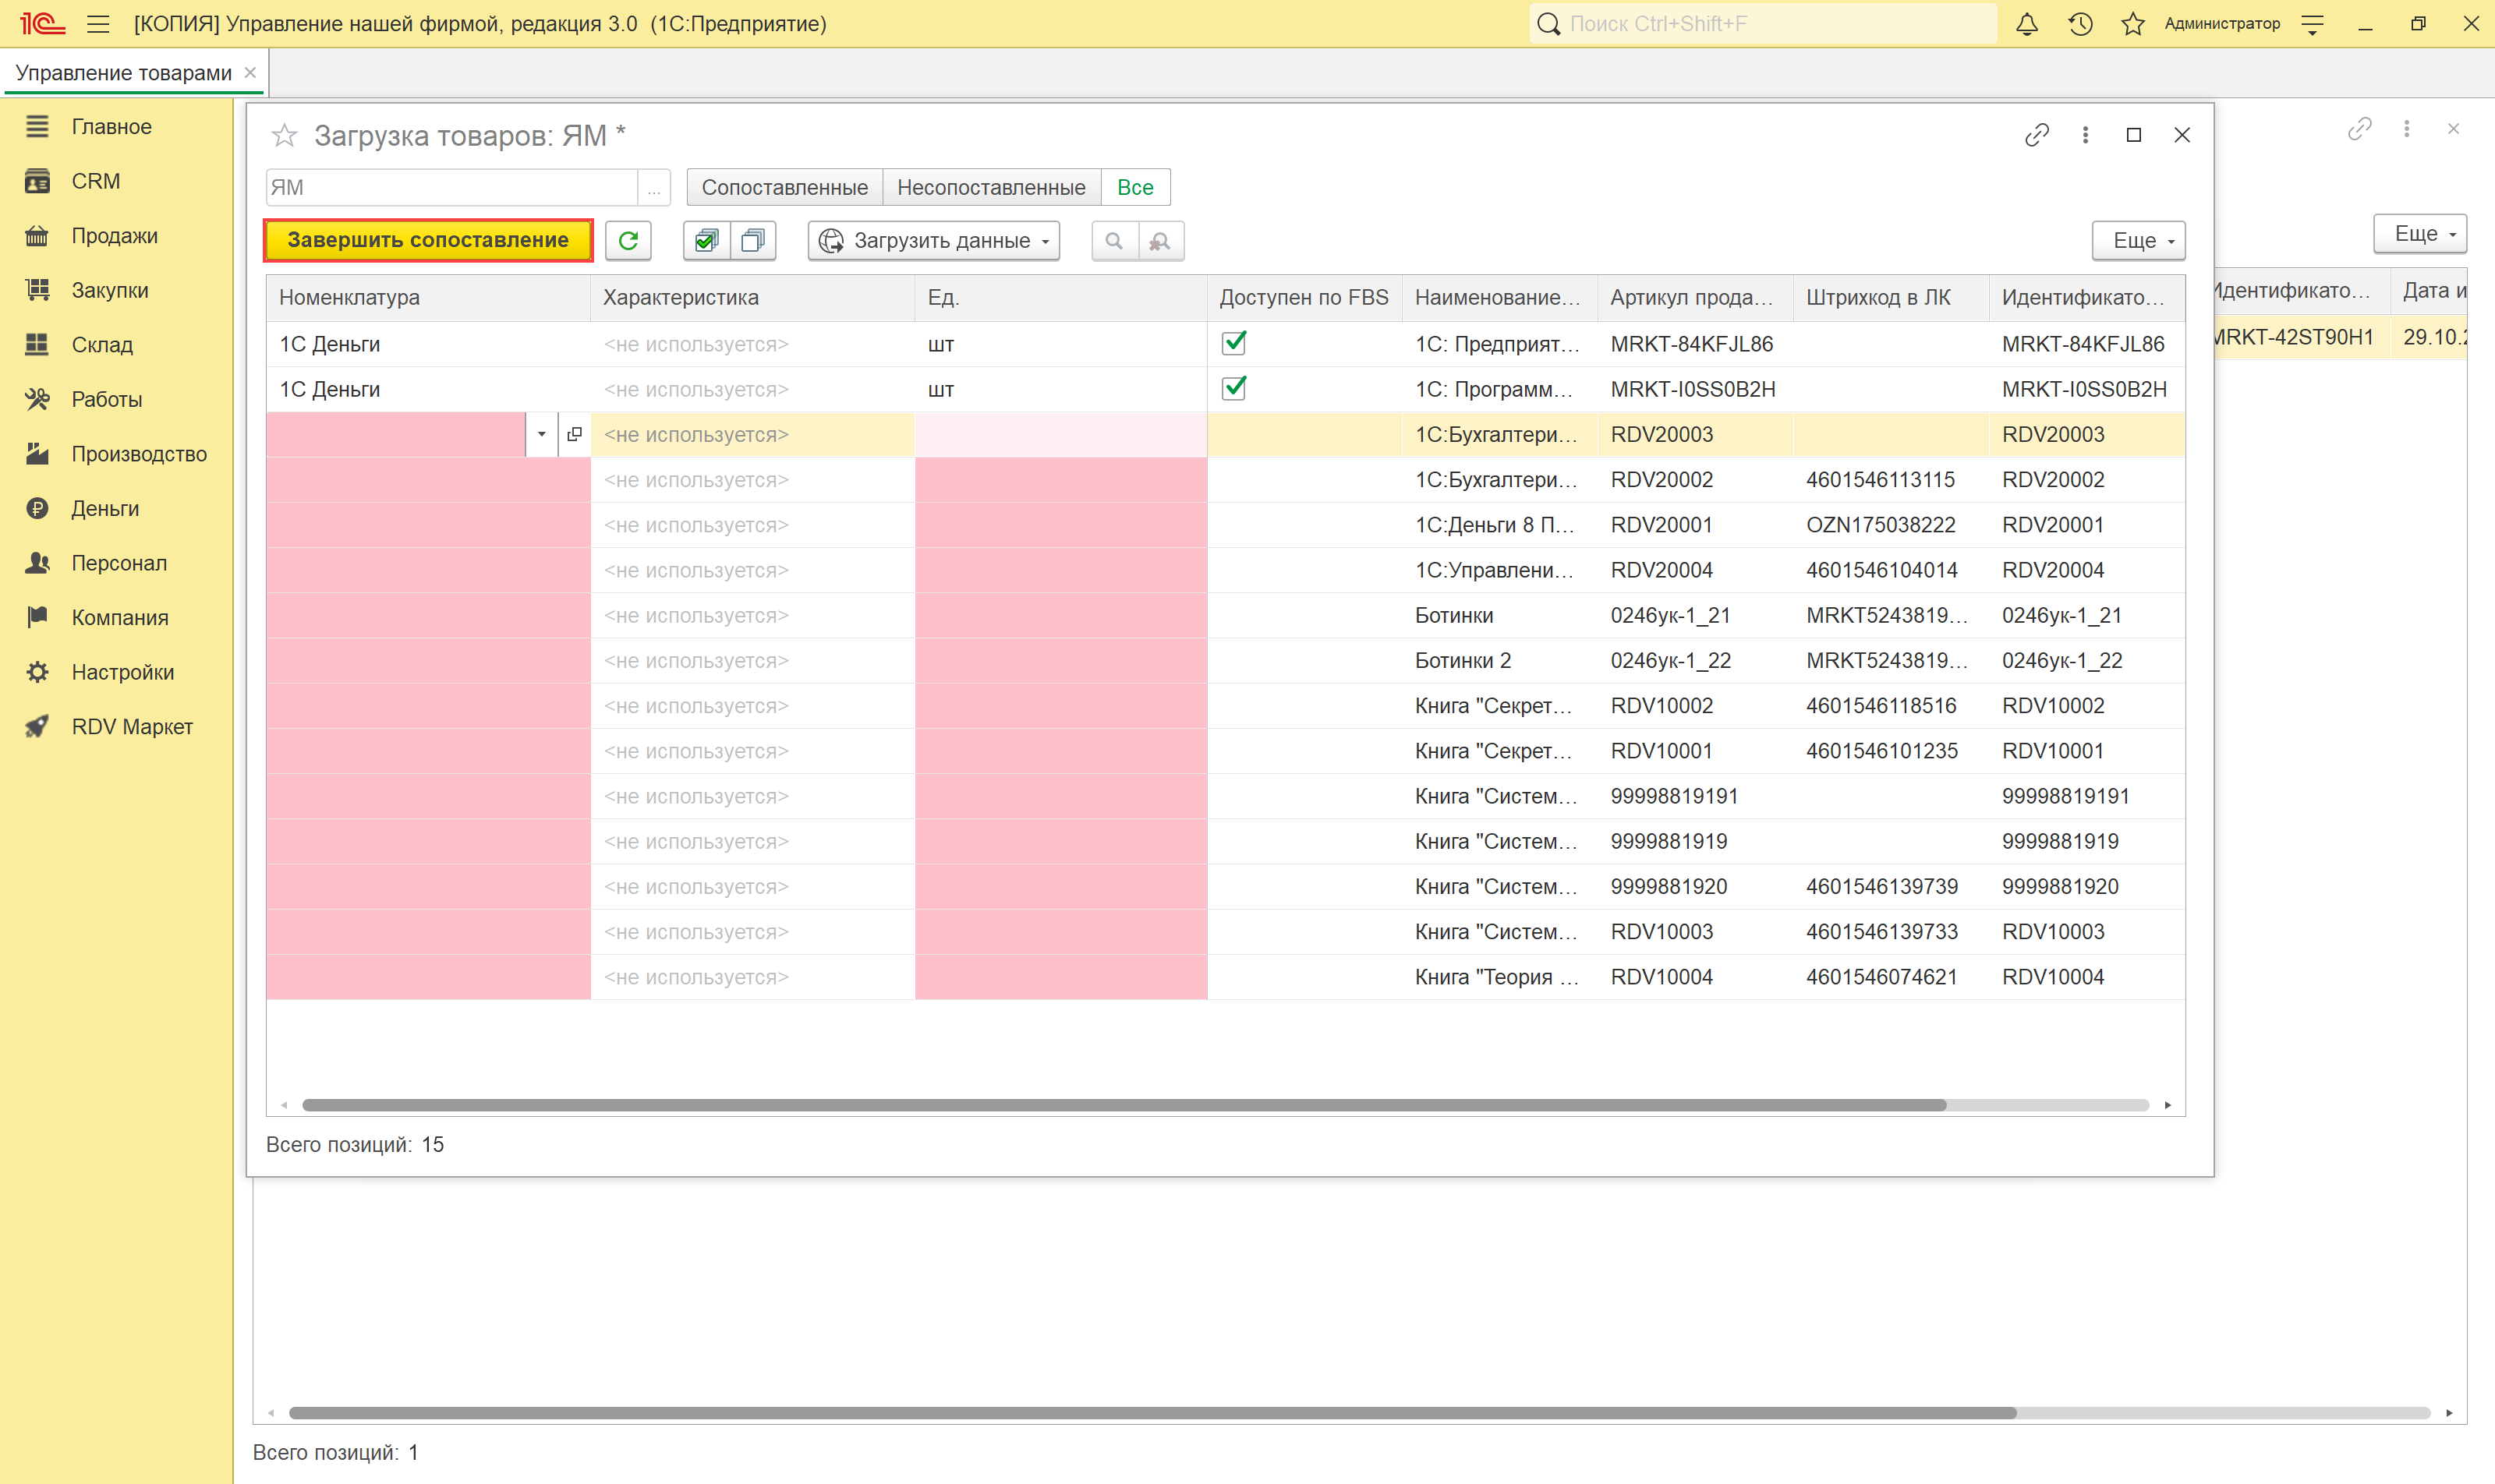Screen dimensions: 2495x1484
Task: Click the dialog's horizontal scrollbar
Action: [1123, 1105]
